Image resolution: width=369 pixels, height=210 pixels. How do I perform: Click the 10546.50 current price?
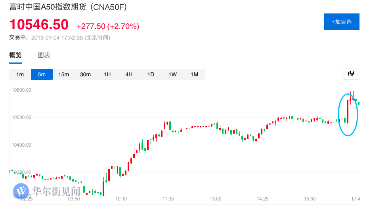point(39,25)
